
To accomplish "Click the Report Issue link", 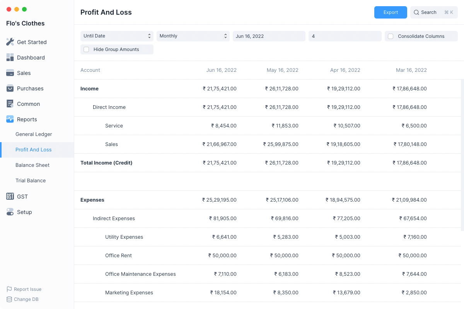I will click(x=27, y=289).
